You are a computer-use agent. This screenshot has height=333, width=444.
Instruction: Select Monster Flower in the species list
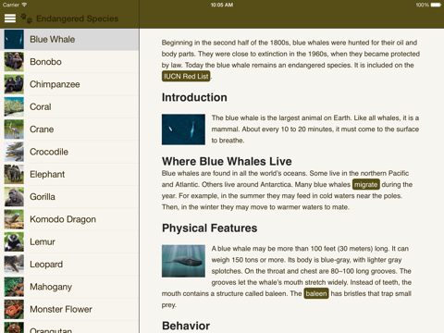(x=69, y=310)
